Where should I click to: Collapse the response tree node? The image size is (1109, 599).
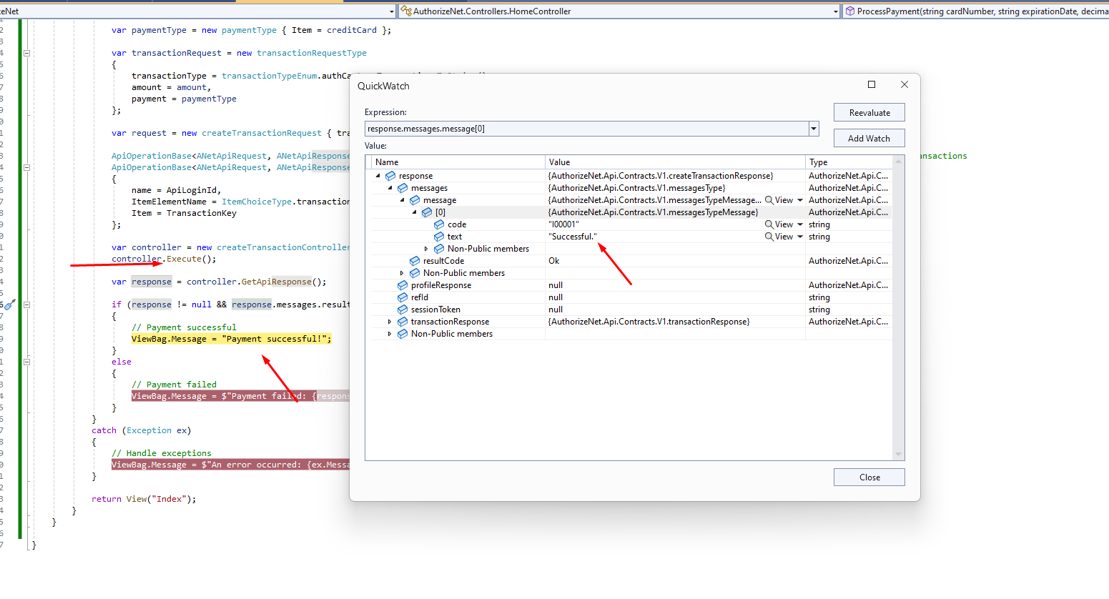point(378,176)
